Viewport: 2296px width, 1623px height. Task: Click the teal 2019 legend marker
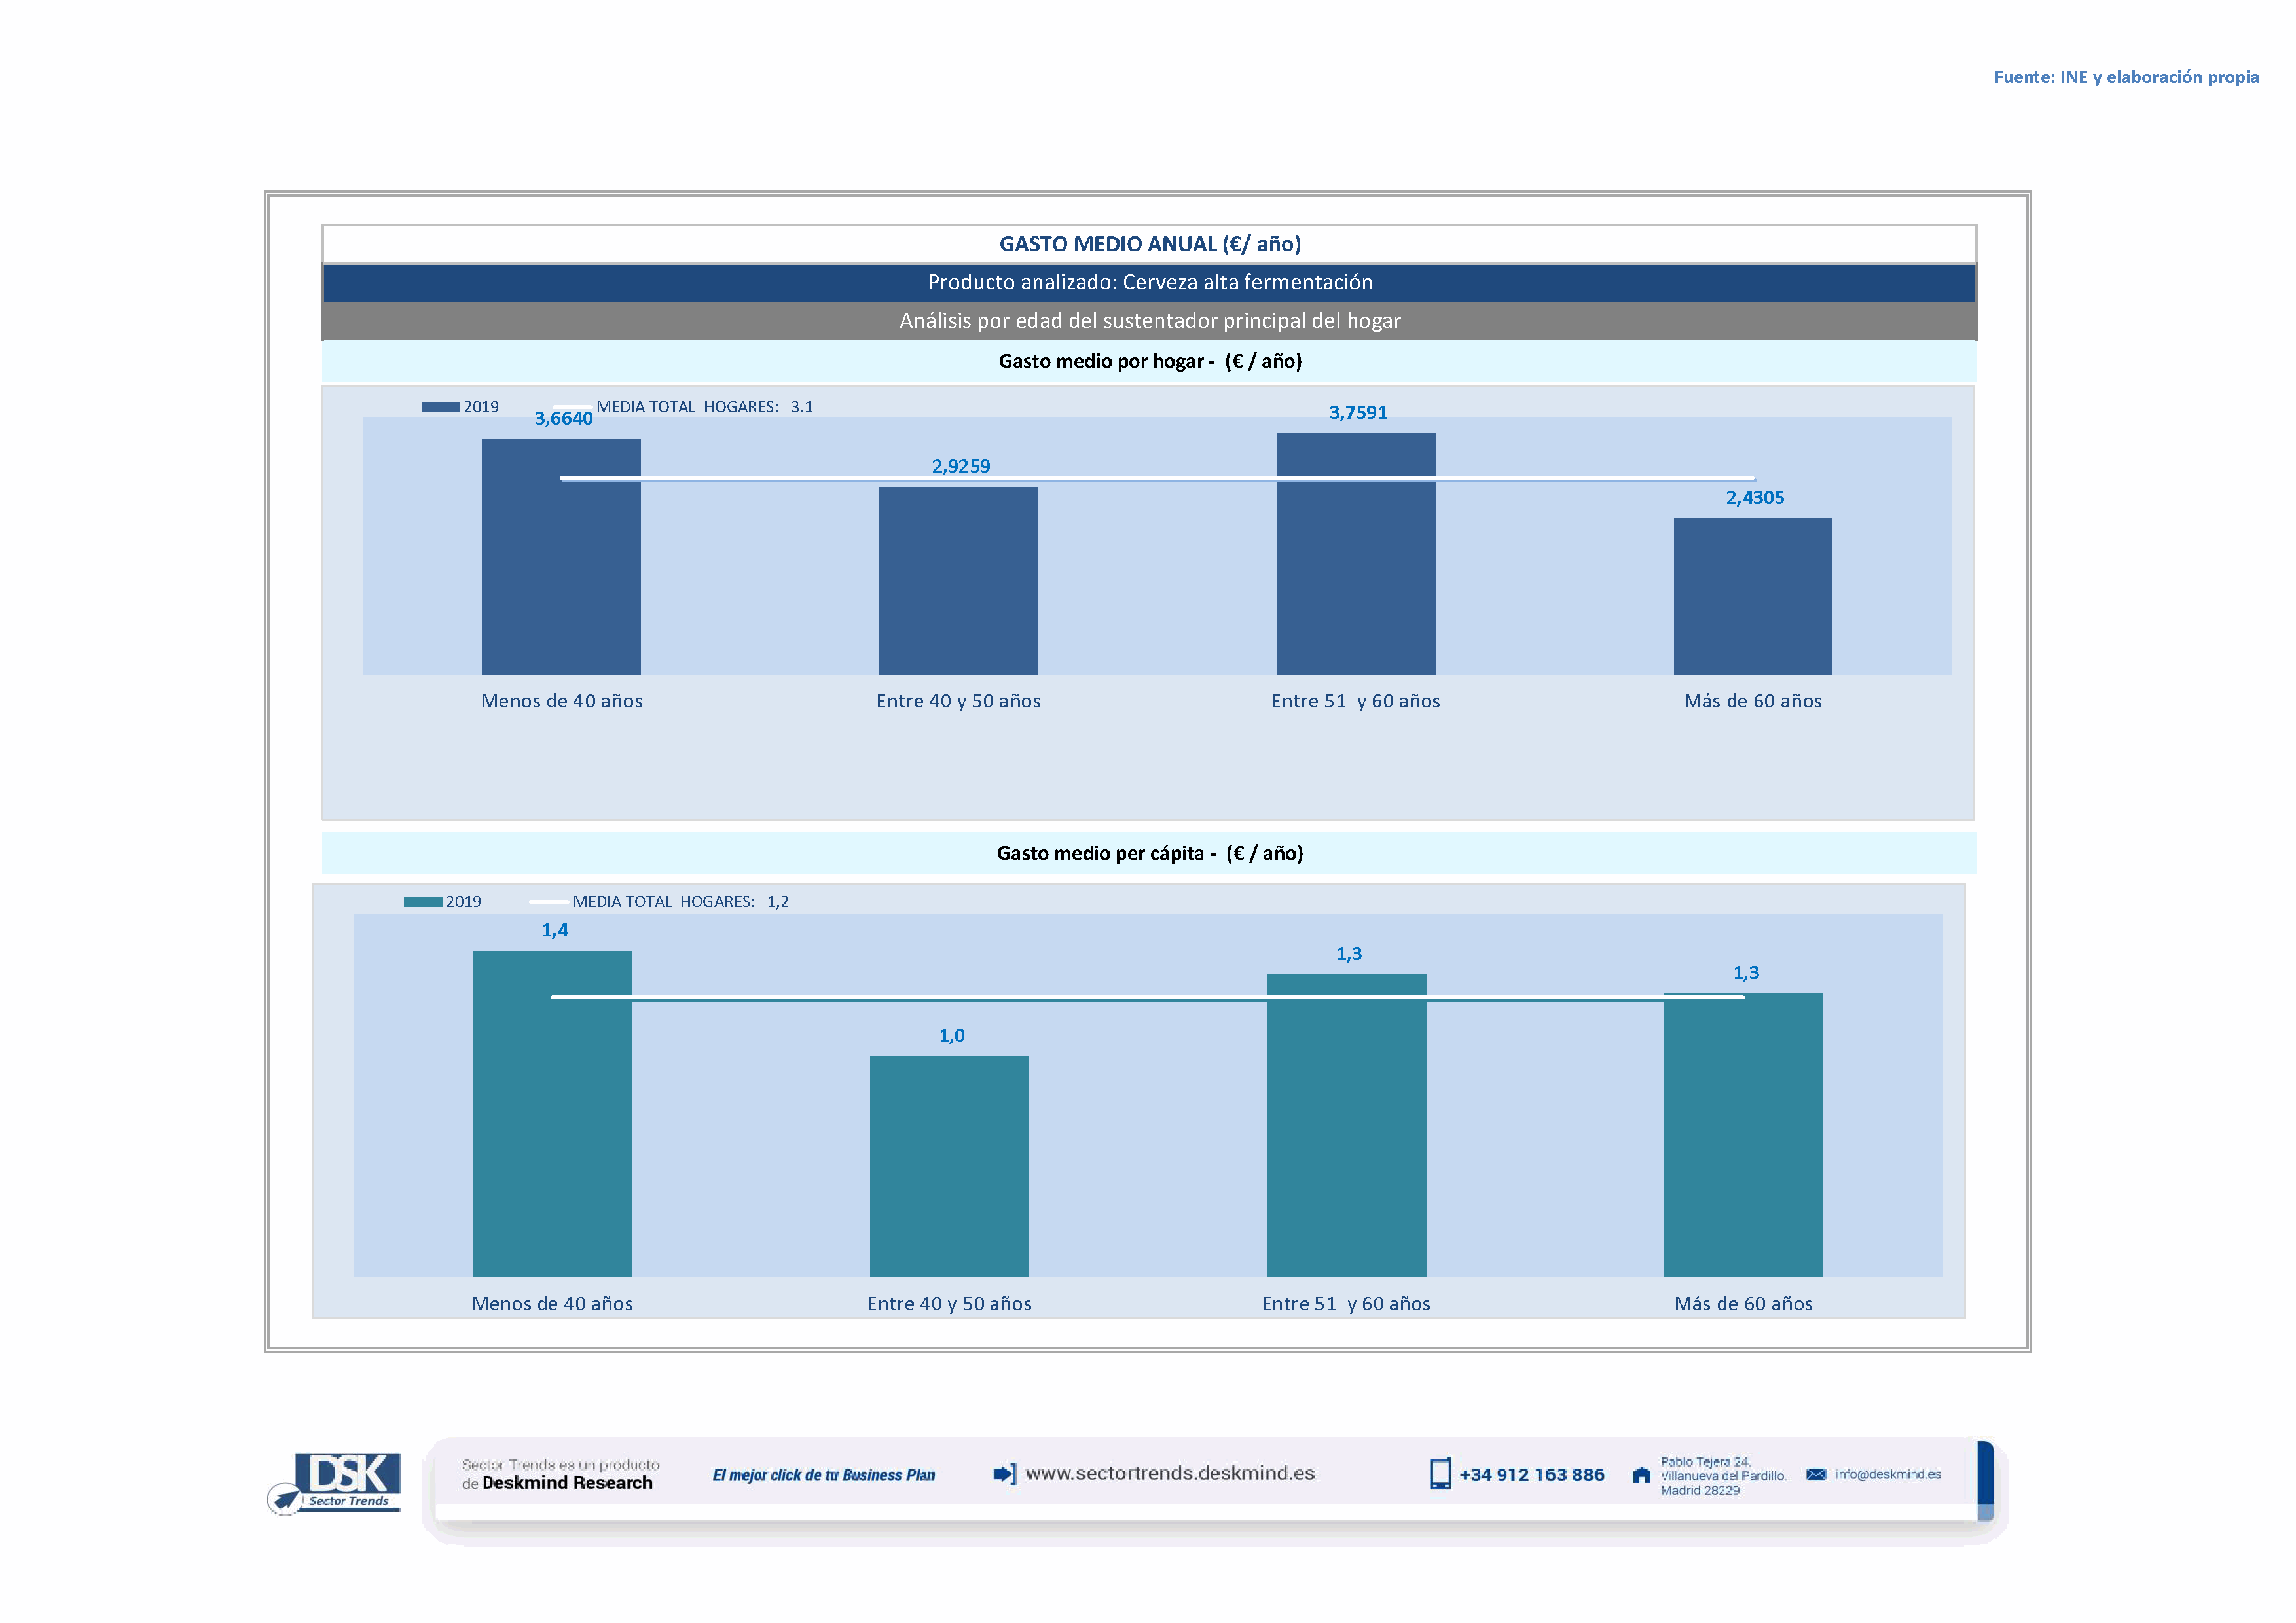click(422, 901)
